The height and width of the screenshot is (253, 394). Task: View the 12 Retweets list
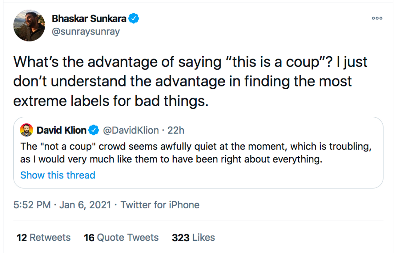pyautogui.click(x=43, y=238)
